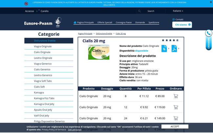Click the Cialis product box image
Image resolution: width=213 pixels, height=133 pixels.
(x=99, y=52)
